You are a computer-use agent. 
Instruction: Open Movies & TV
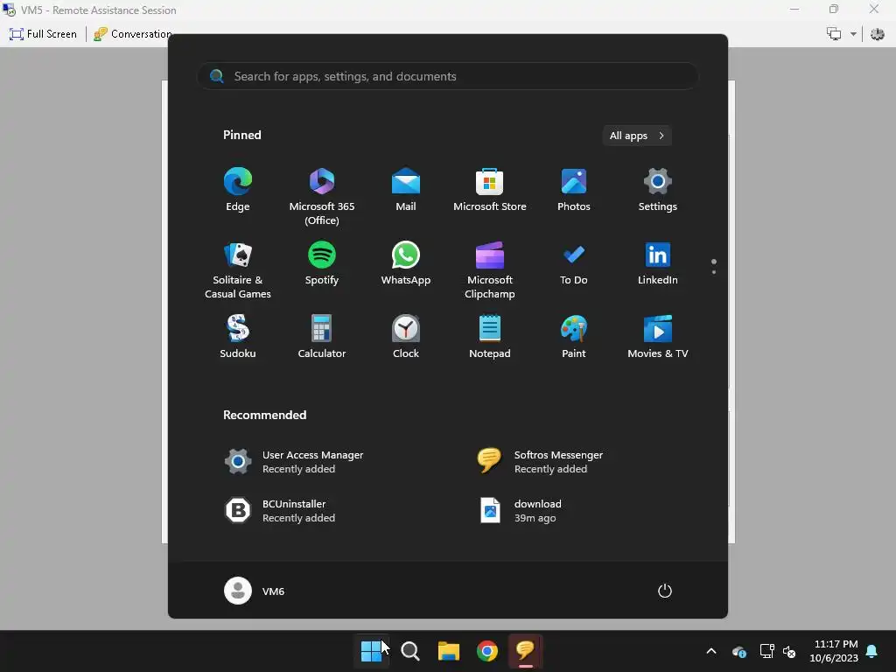tap(658, 337)
